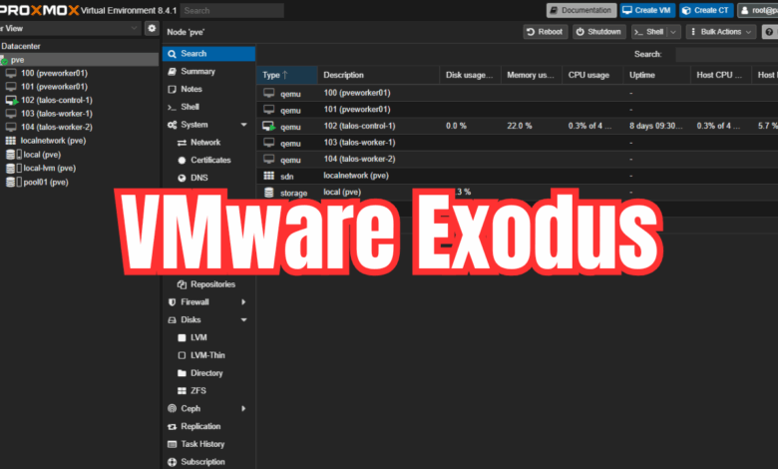Sort by the CPU usage column header

pyautogui.click(x=592, y=75)
